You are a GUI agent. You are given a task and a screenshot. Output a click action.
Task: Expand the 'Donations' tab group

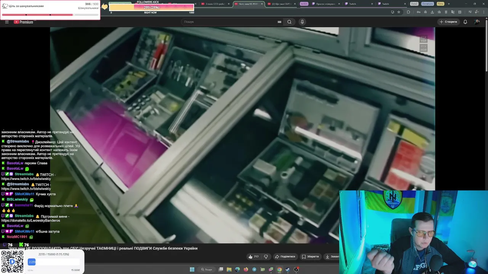pos(427,4)
